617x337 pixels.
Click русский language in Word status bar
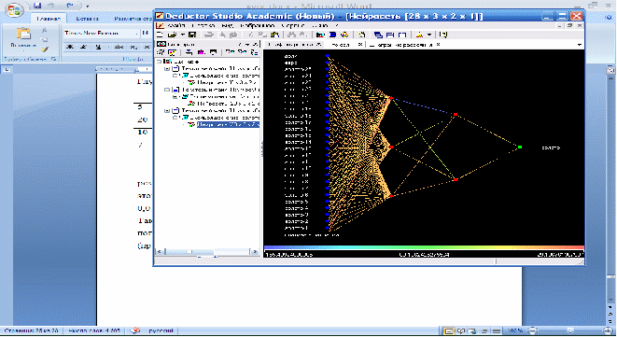(161, 330)
